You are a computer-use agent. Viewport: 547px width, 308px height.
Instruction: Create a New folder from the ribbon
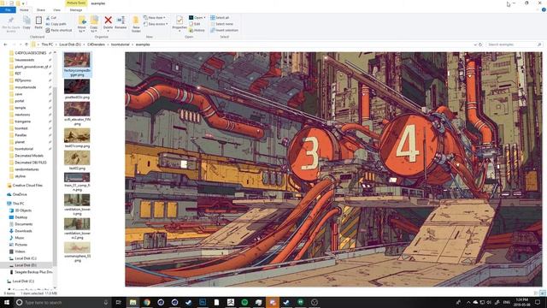pyautogui.click(x=136, y=24)
